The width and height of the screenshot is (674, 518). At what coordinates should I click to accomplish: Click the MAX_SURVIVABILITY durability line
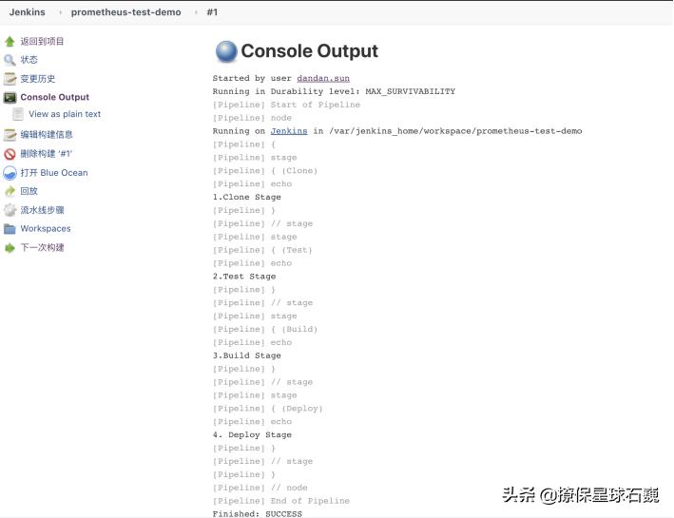point(334,91)
